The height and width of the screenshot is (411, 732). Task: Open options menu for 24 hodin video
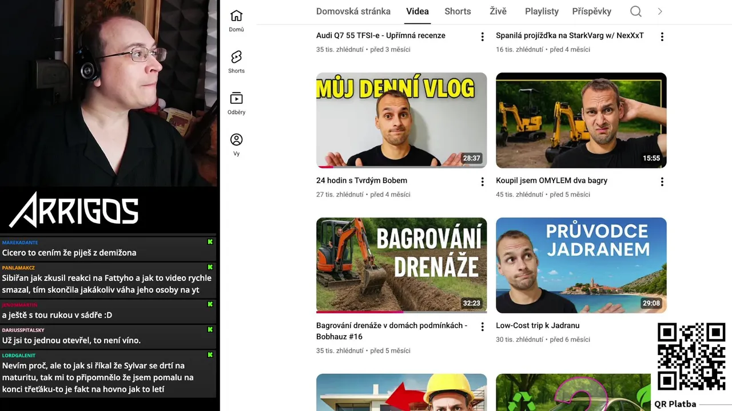coord(482,182)
